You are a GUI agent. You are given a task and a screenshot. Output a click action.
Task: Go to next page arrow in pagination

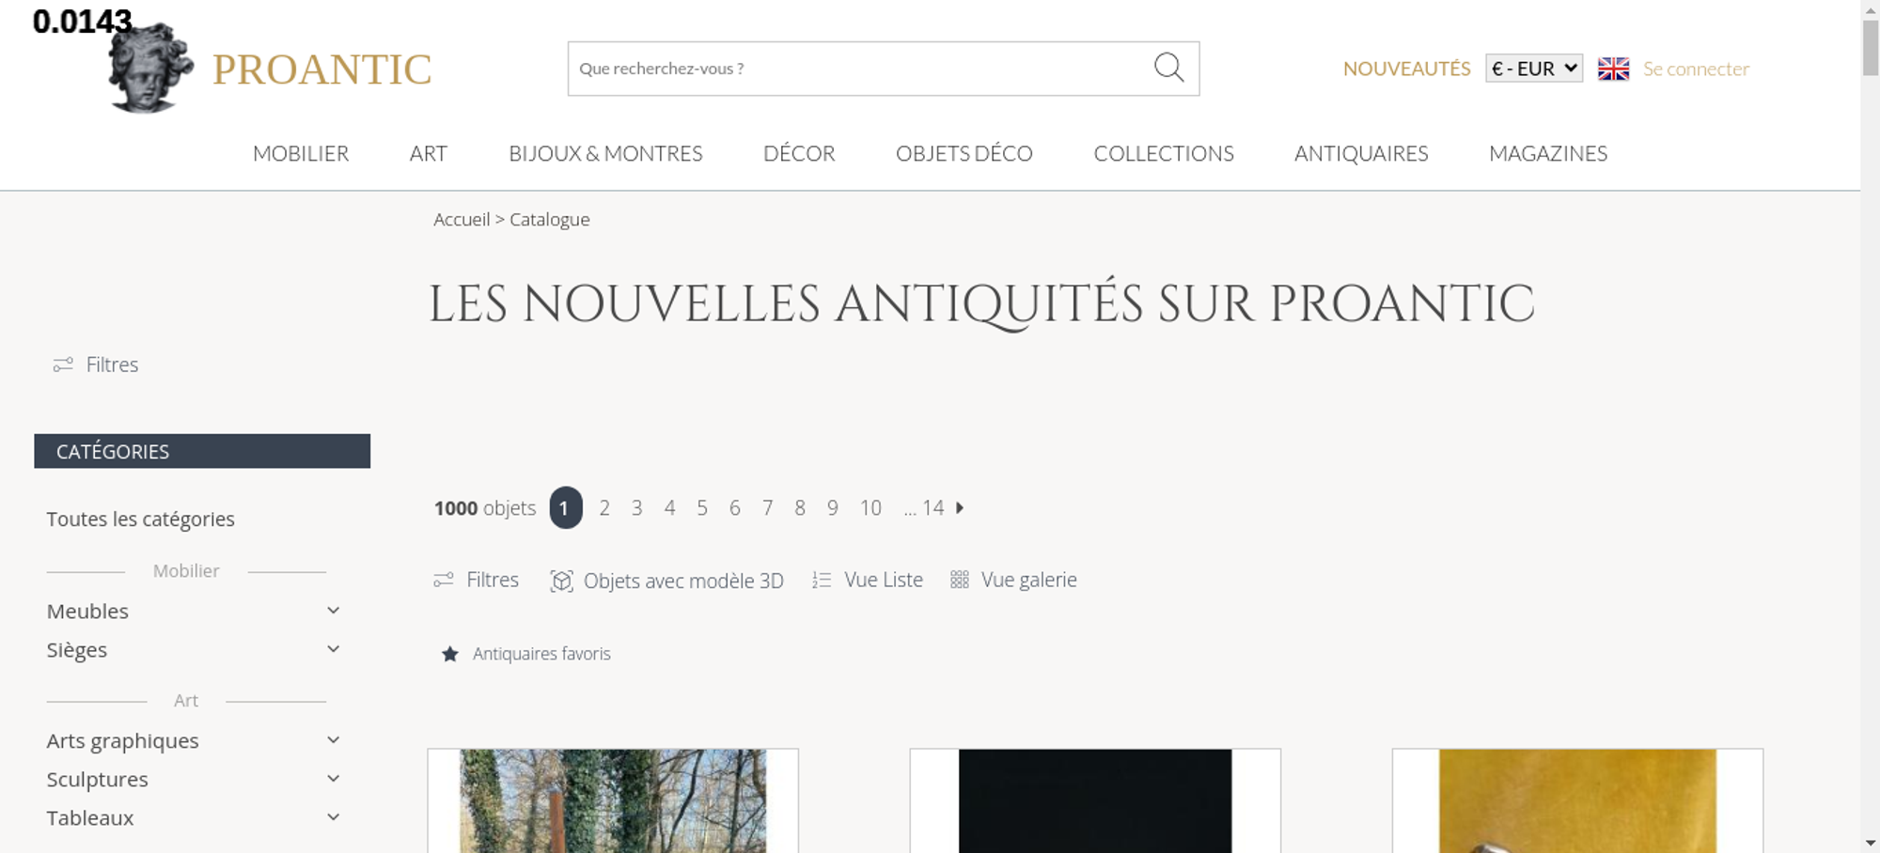tap(960, 507)
